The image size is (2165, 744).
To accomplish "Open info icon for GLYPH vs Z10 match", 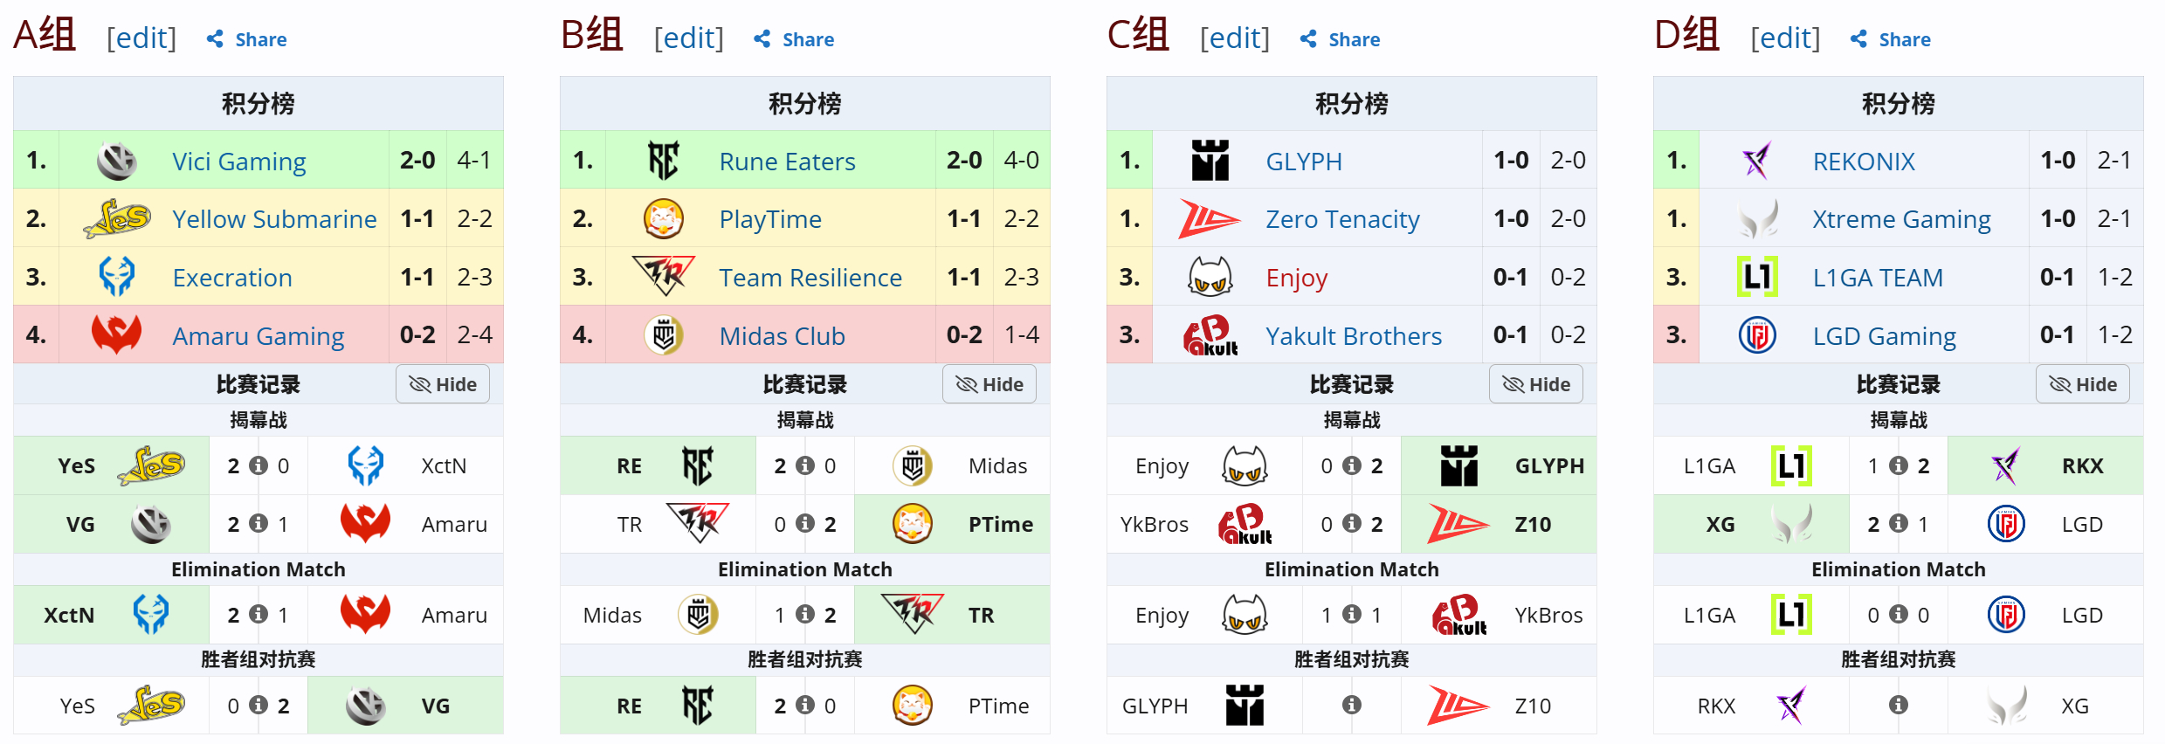I will 1352,705.
